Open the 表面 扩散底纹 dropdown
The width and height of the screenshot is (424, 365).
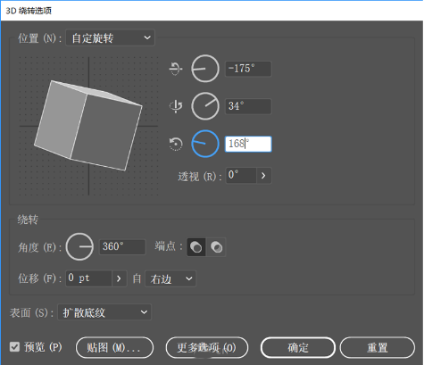104,312
